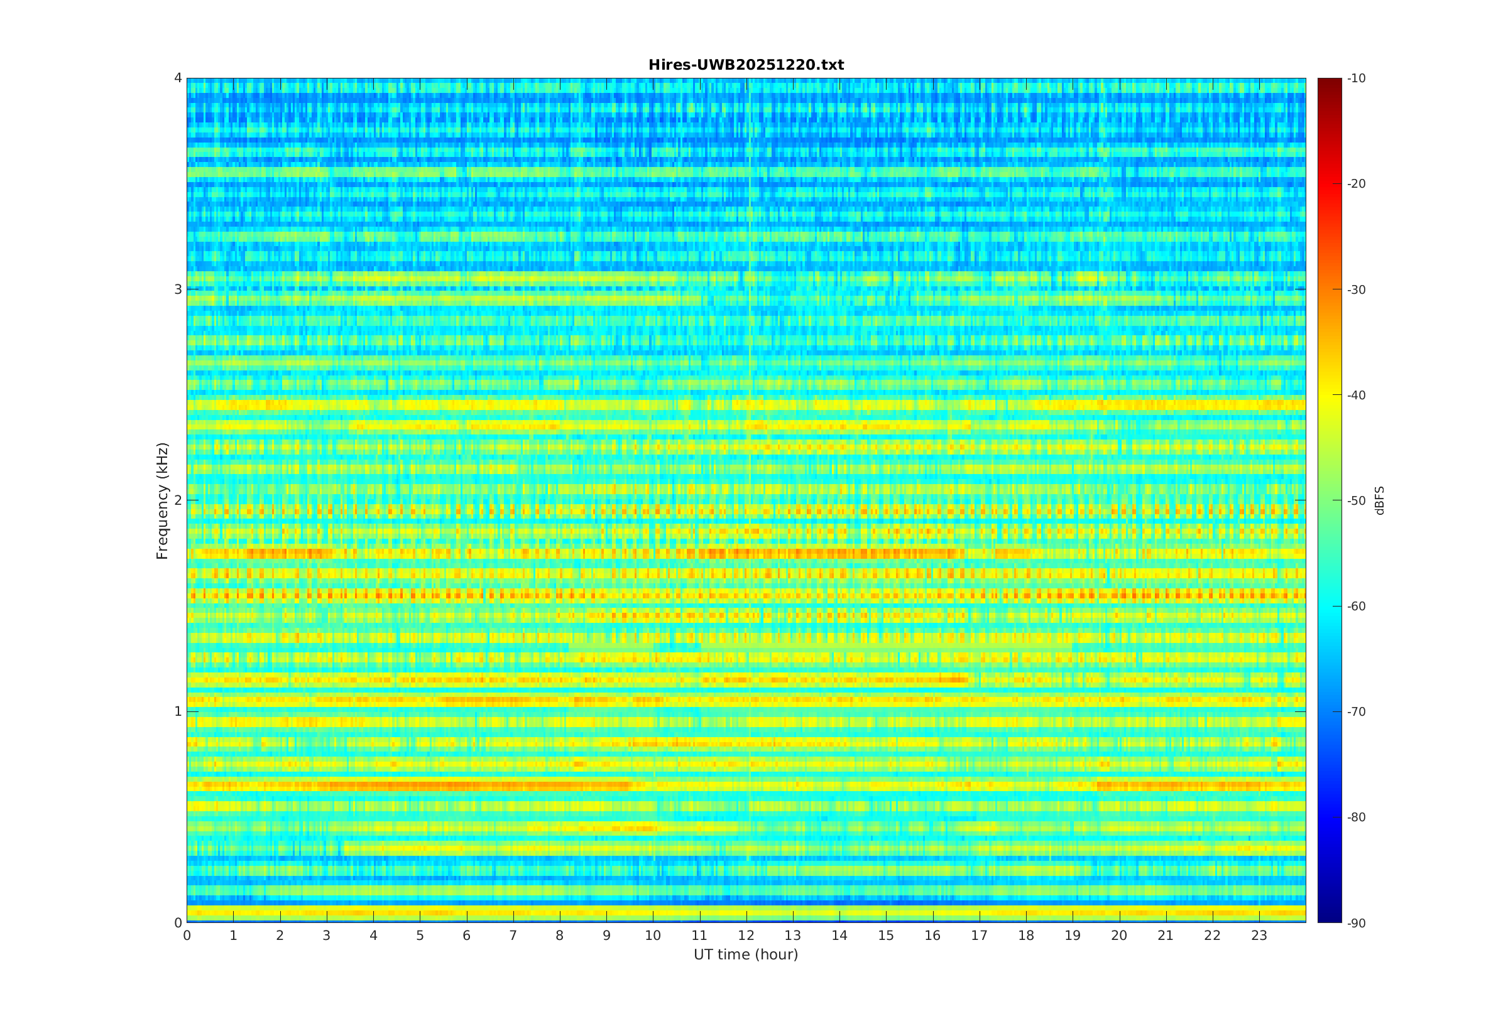
Task: Click the -10 tick label on colorbar
Action: point(1356,78)
